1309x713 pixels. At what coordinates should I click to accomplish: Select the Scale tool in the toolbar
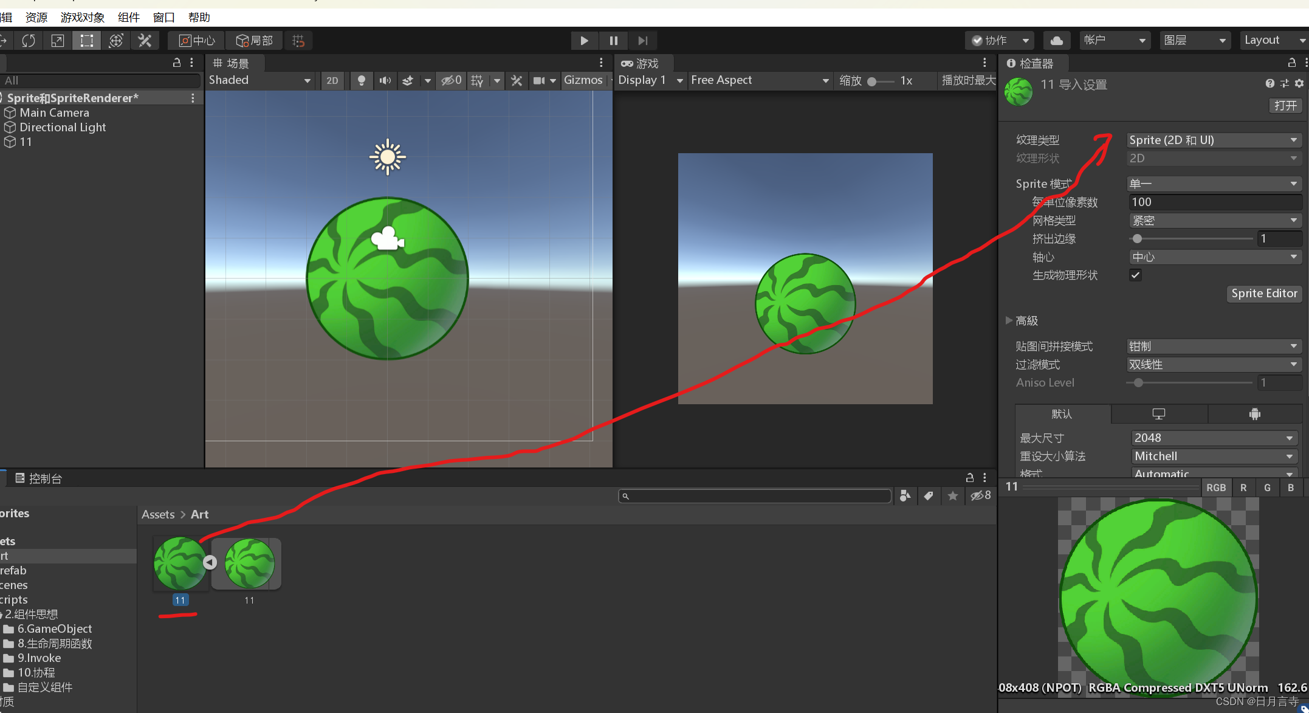[x=57, y=40]
